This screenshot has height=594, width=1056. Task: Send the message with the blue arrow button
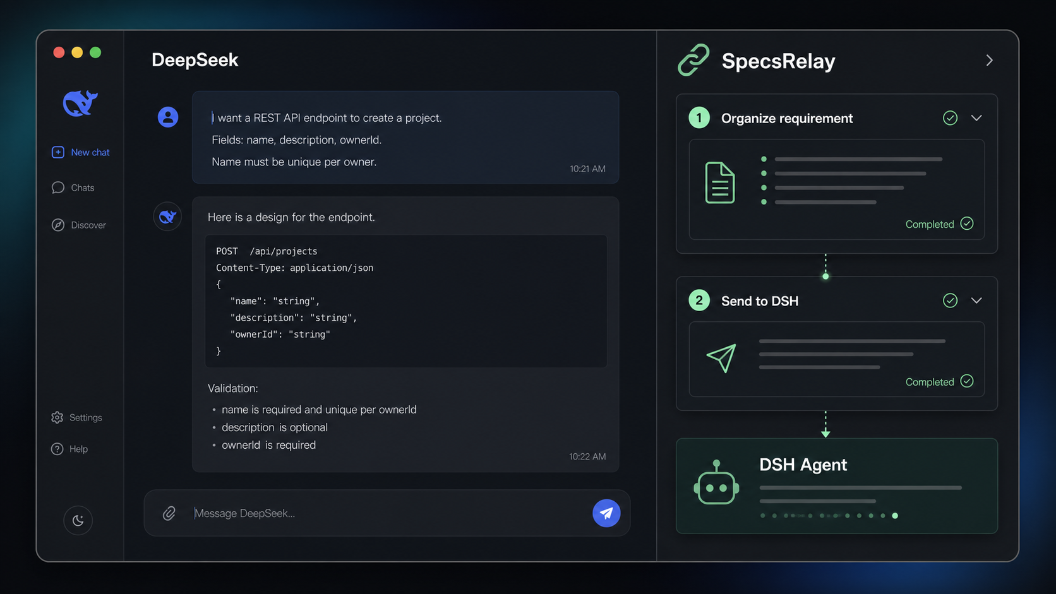pos(606,513)
